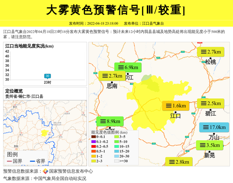Click the yellow Jiangkou highlight in overview map
This screenshot has width=233, height=183.
[x=44, y=133]
